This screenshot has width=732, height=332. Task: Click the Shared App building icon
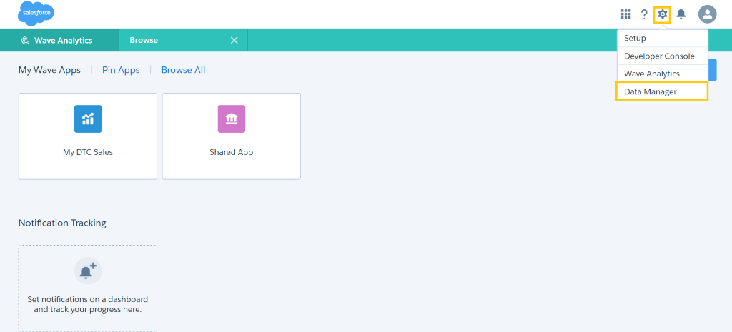click(x=232, y=119)
